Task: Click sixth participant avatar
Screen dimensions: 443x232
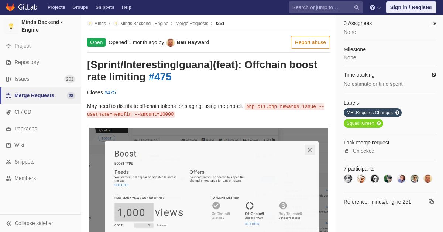Action: click(415, 179)
